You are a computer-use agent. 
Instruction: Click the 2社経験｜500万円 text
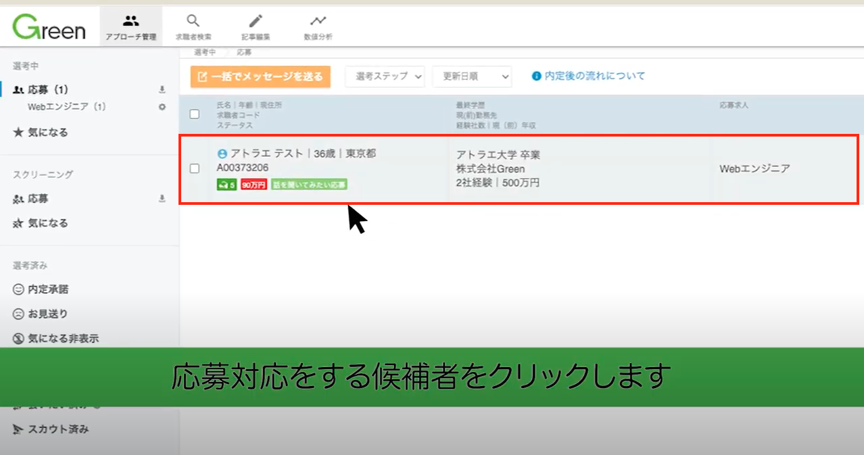(498, 183)
